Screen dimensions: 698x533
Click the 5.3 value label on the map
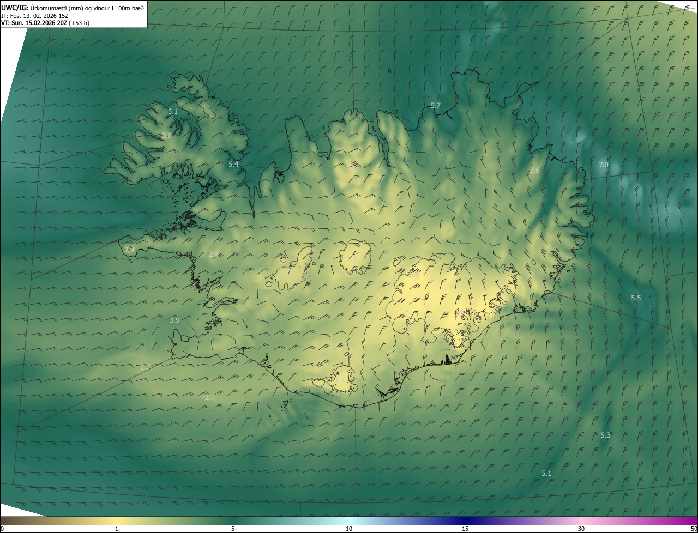tap(605, 435)
